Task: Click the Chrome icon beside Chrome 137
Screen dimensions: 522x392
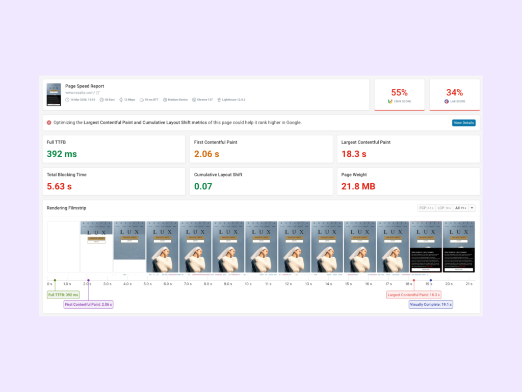Action: [x=194, y=100]
